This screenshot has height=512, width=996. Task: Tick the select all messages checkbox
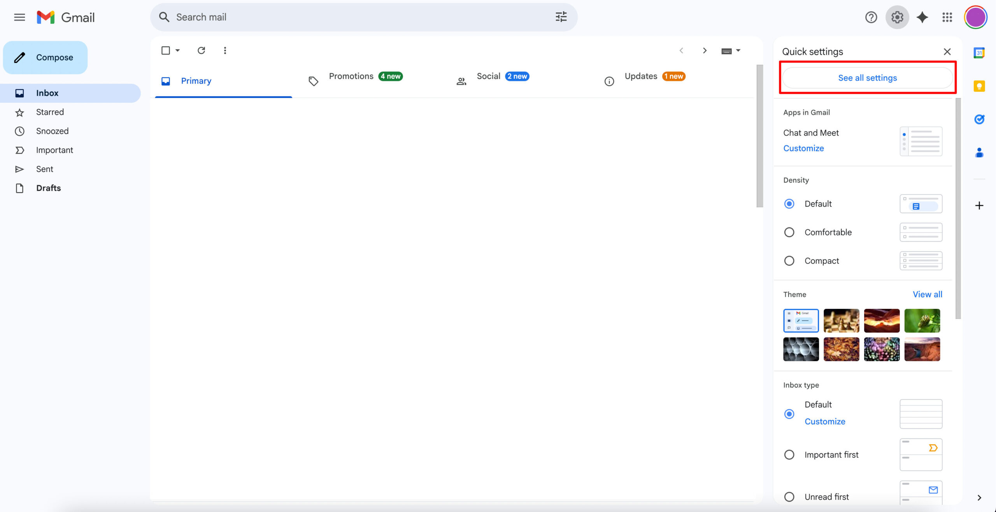pyautogui.click(x=165, y=51)
